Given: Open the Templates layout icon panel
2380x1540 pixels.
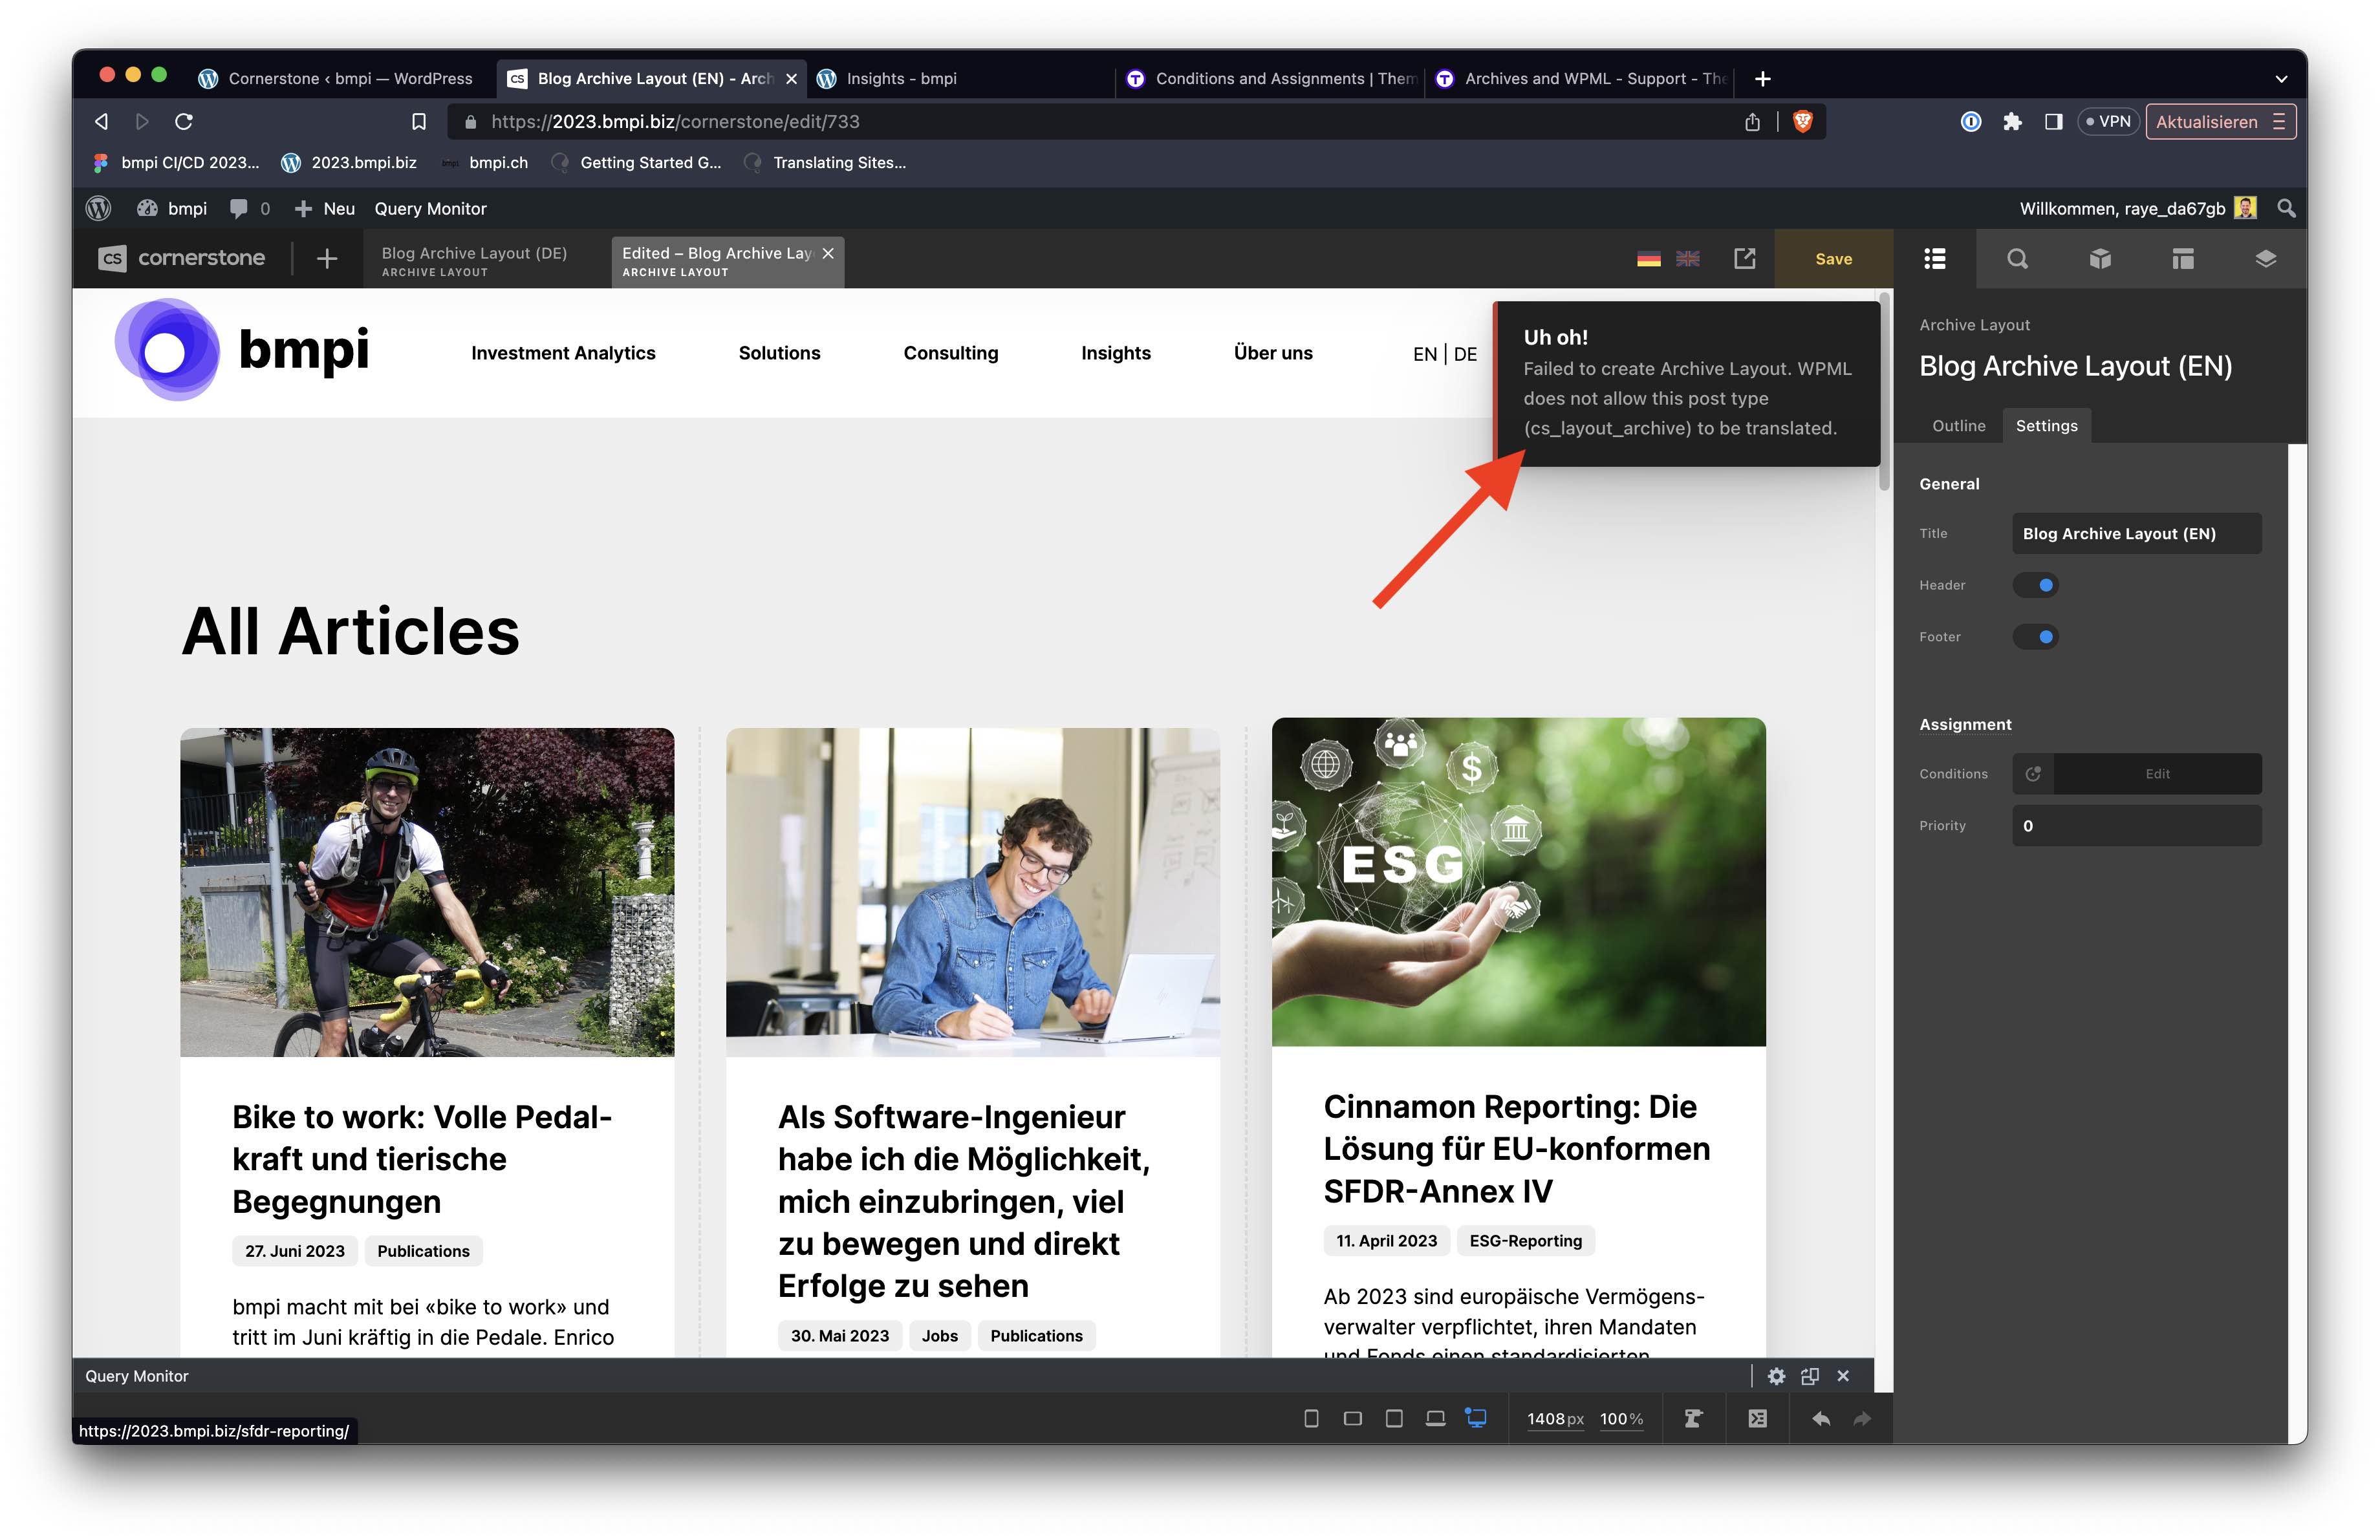Looking at the screenshot, I should click(2183, 259).
